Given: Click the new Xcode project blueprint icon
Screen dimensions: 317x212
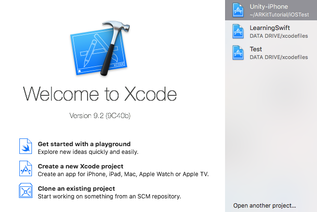Looking at the screenshot, I should tap(25, 169).
